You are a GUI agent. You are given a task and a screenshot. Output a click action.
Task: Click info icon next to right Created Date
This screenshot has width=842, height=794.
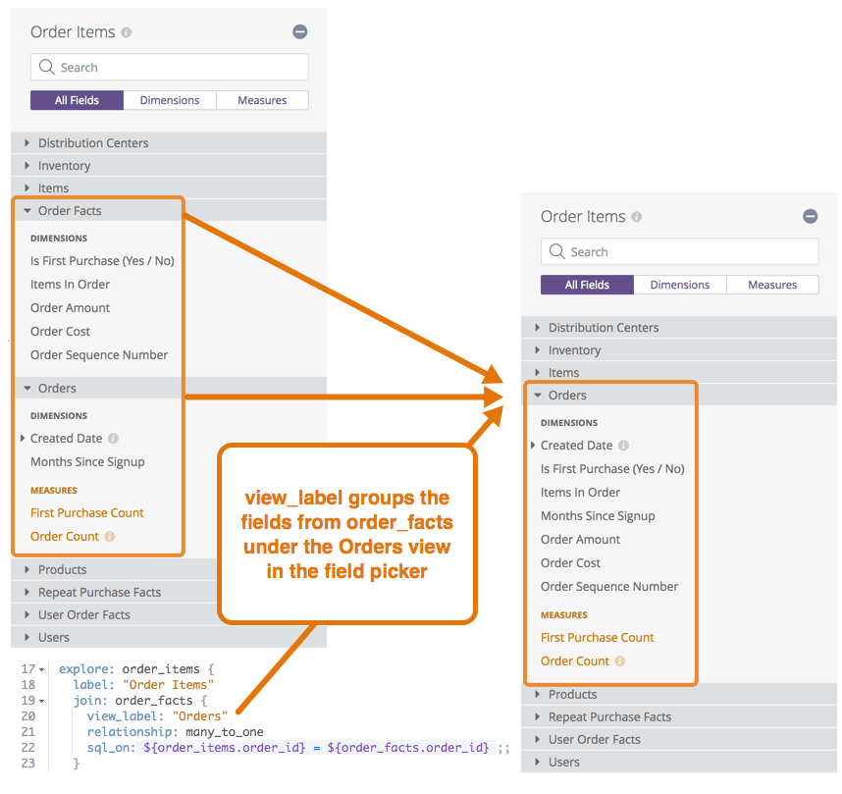[623, 446]
